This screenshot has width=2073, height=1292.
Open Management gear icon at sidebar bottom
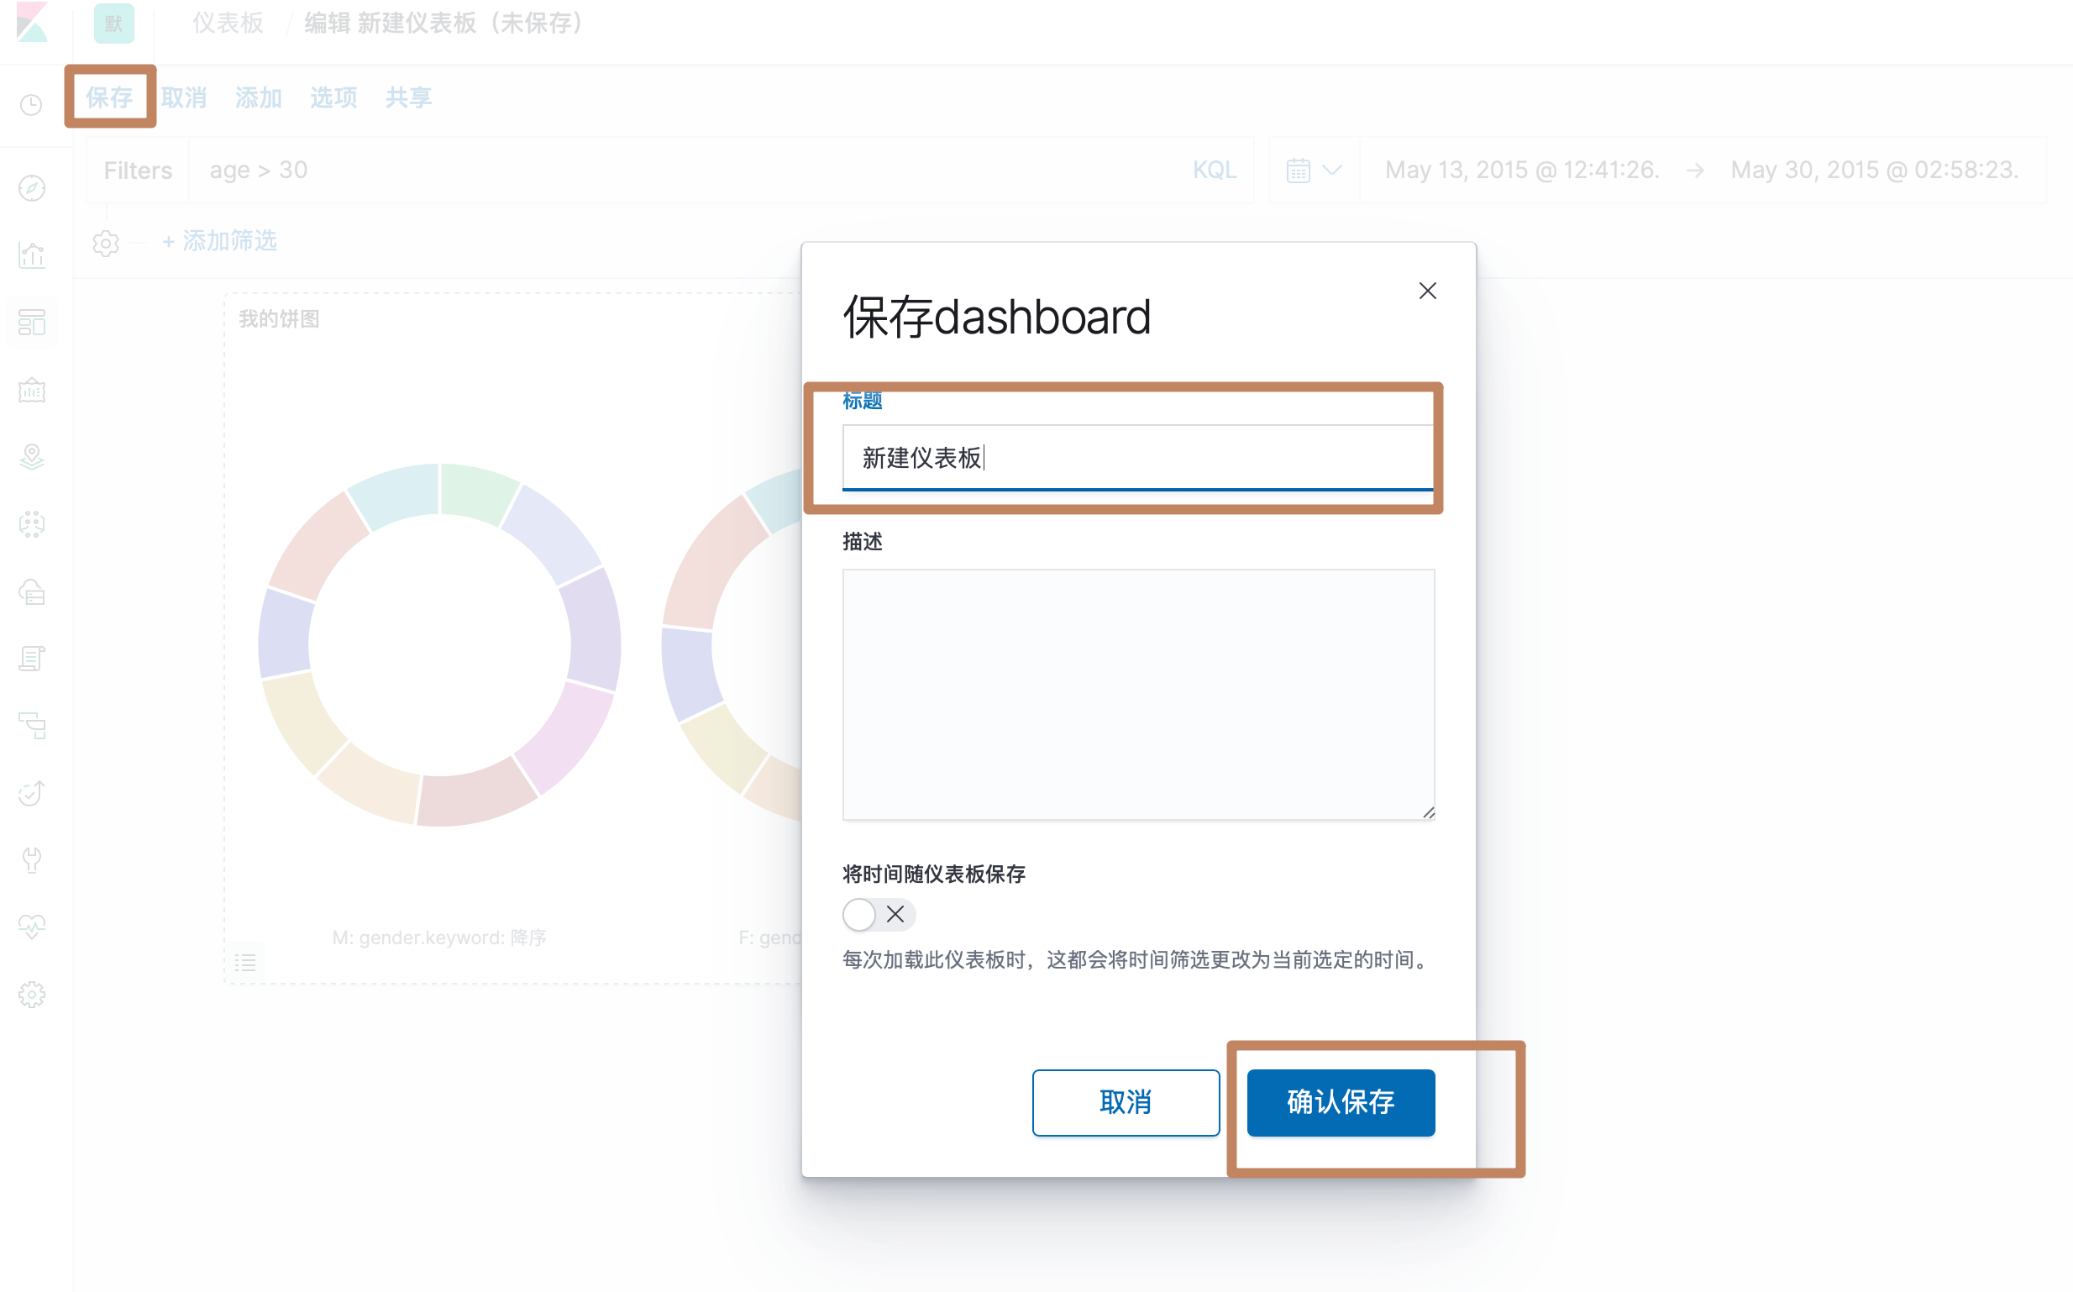tap(32, 994)
